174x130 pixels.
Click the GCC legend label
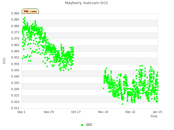tap(89, 125)
